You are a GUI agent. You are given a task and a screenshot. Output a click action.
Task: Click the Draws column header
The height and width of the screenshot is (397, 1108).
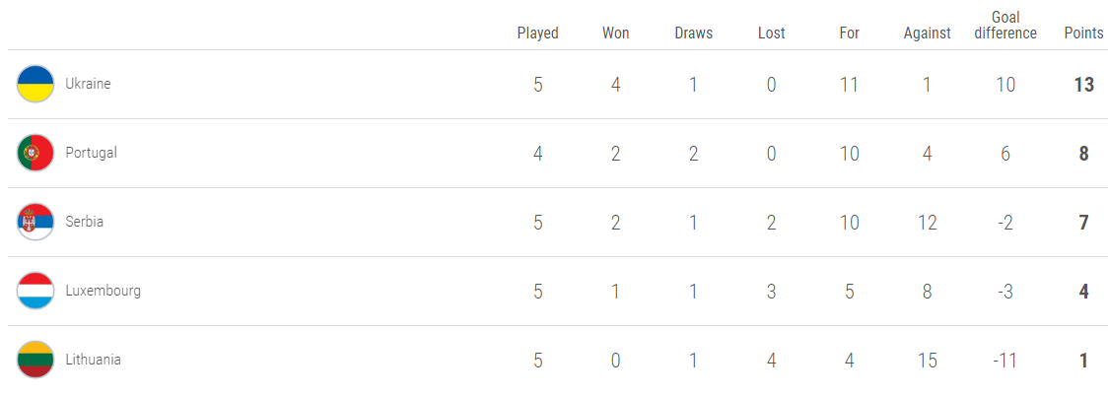pyautogui.click(x=693, y=33)
